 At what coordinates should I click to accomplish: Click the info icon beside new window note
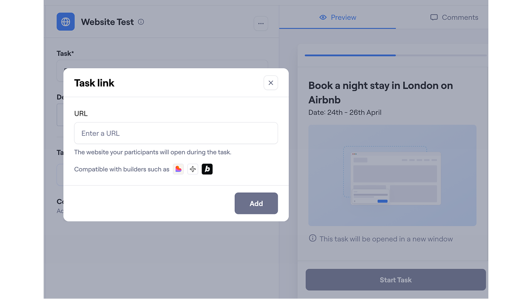tap(313, 238)
